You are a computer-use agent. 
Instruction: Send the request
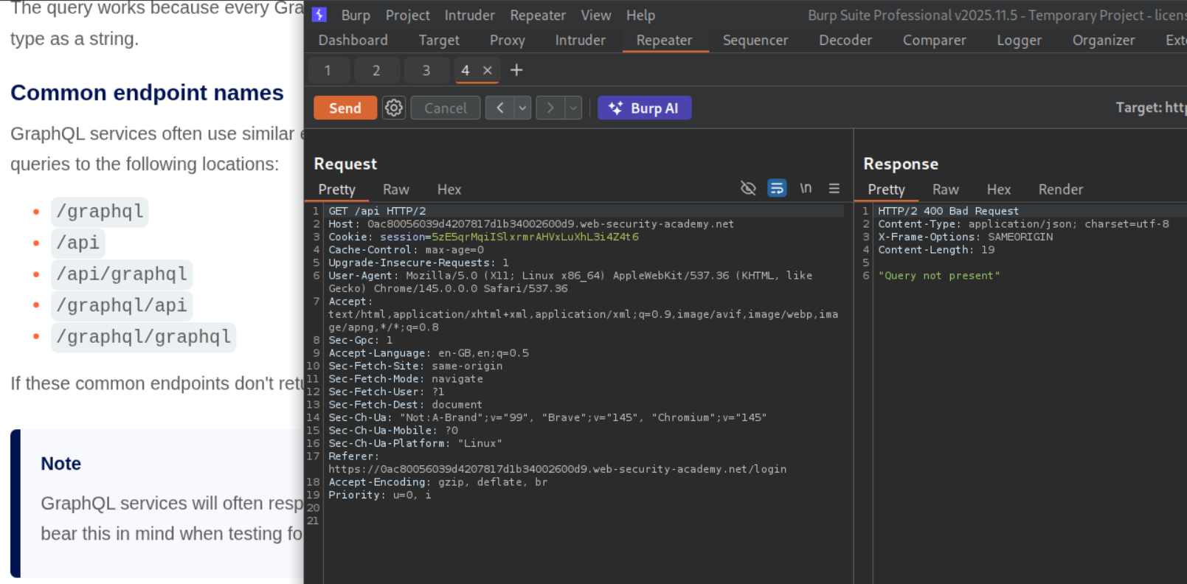coord(345,108)
